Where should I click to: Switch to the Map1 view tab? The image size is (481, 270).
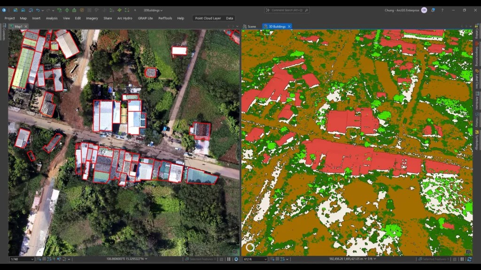[18, 27]
